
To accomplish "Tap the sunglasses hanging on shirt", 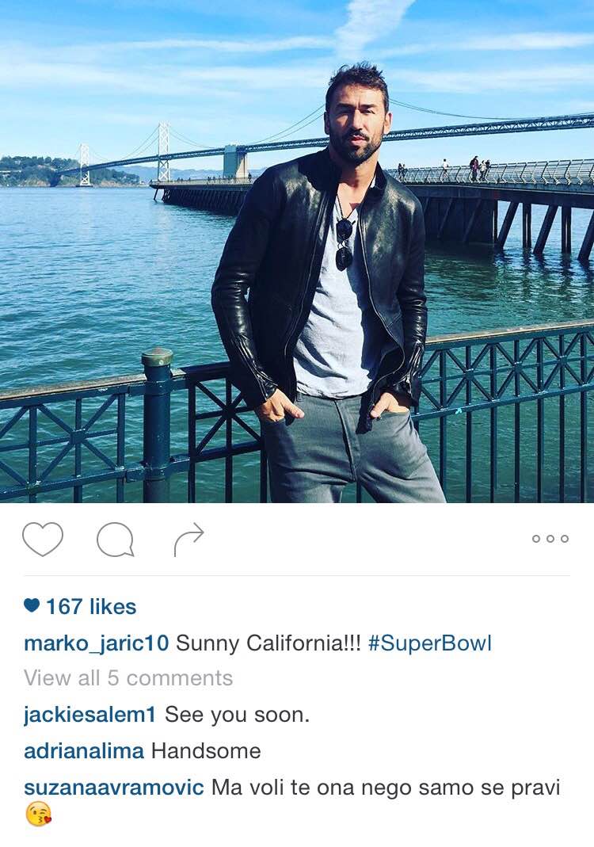I will pos(344,243).
